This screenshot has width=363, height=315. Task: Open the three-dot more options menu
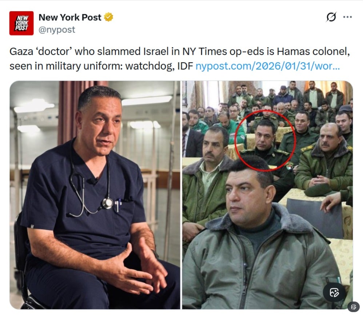pos(347,17)
